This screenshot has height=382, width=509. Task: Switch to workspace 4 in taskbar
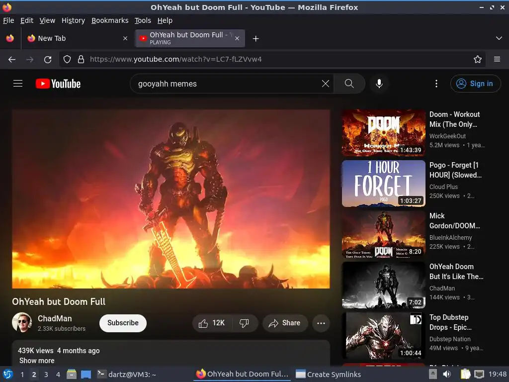(58, 375)
